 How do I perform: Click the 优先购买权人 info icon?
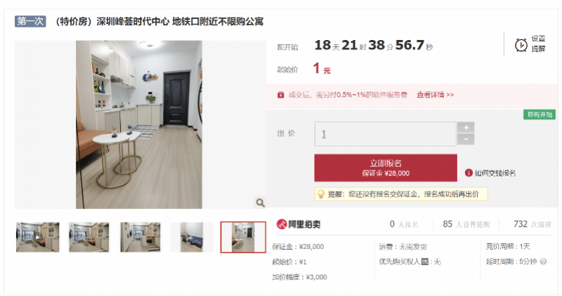tap(425, 262)
